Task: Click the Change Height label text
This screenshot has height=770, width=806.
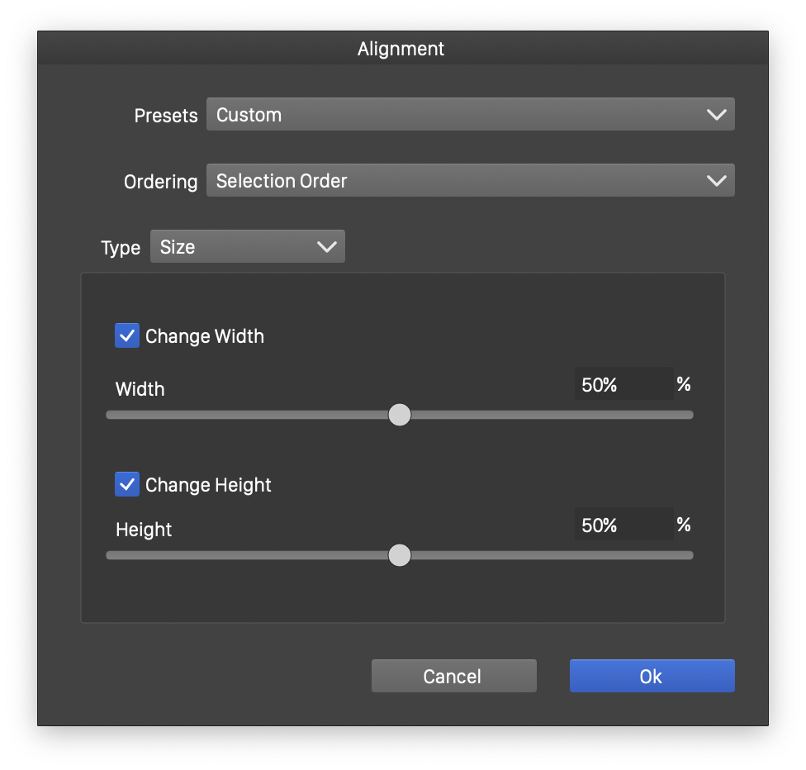Action: pos(208,485)
